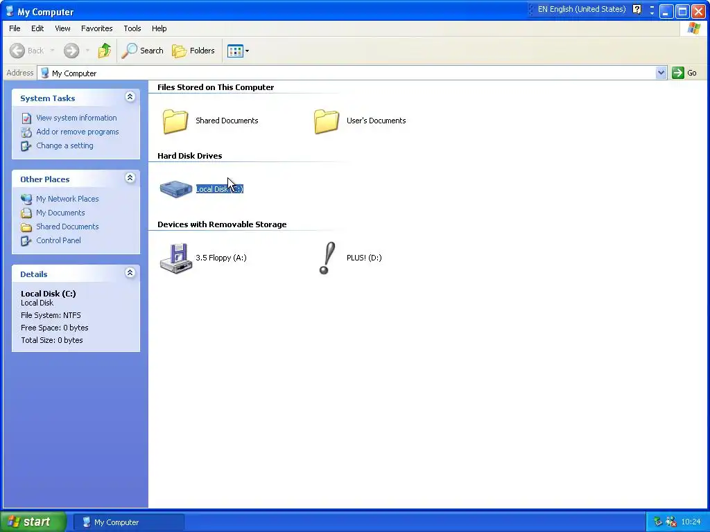The height and width of the screenshot is (532, 710).
Task: Click the Local Disk (C:) label
Action: tap(220, 189)
